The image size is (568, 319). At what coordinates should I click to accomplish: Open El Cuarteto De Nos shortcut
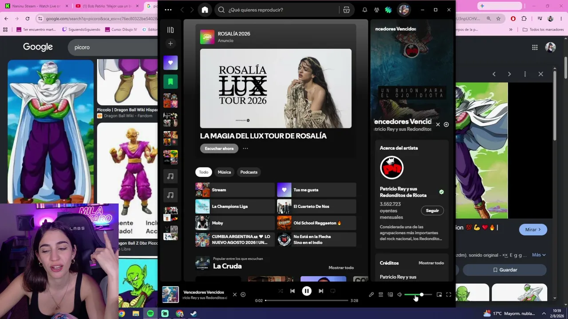(317, 206)
